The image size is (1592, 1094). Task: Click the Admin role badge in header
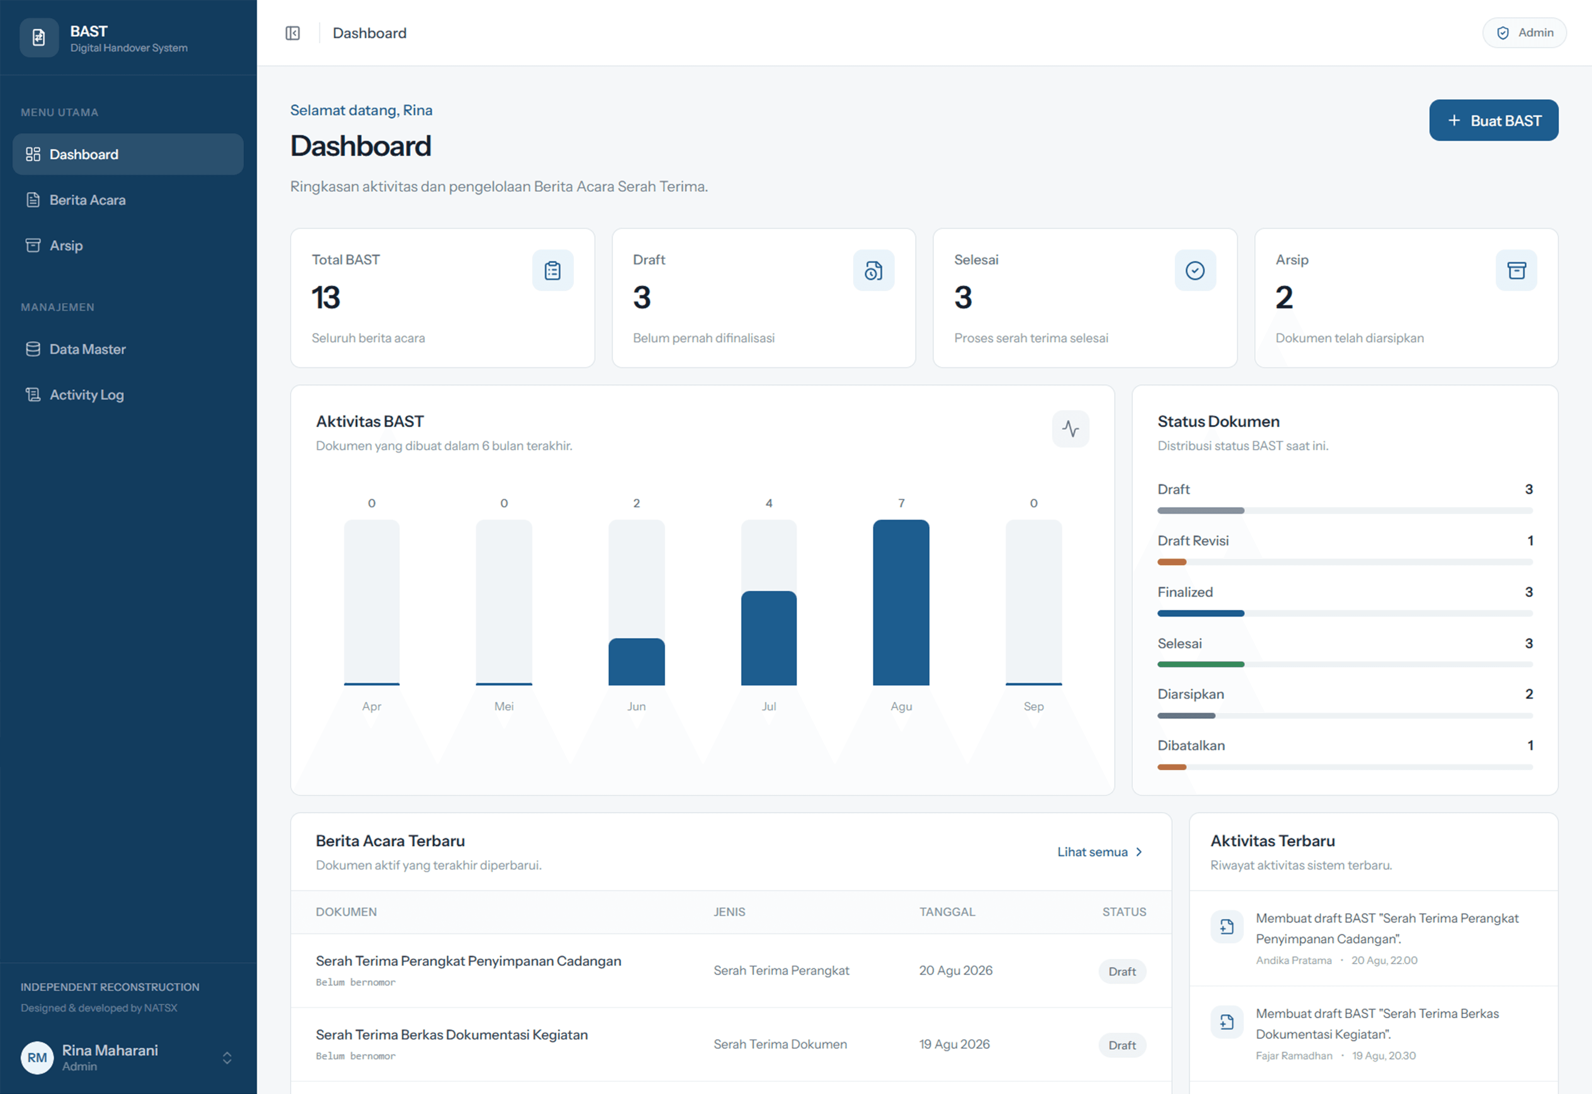tap(1524, 33)
